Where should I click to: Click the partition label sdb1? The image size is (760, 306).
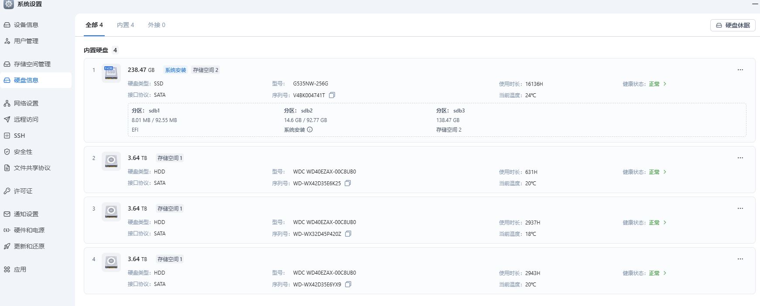click(x=154, y=111)
